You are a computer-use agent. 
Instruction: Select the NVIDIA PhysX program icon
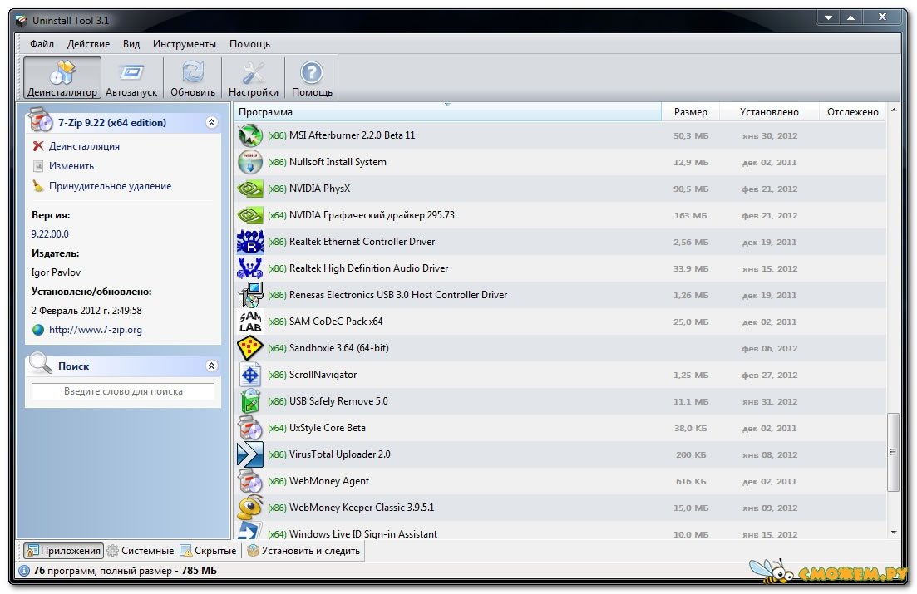click(250, 189)
